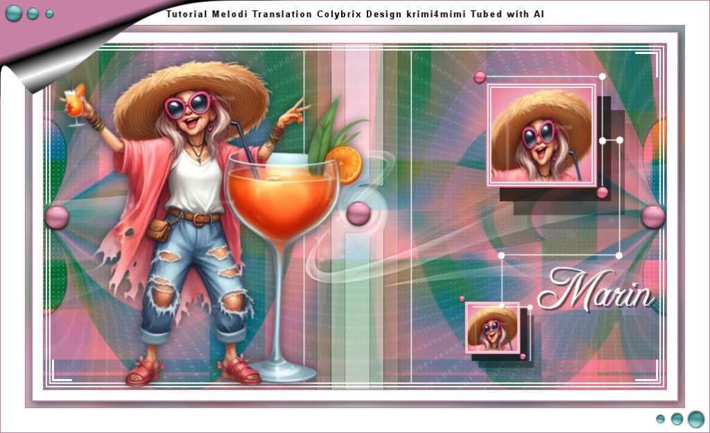Click the middle teal orb at bottom-right
710x433 pixels.
677,419
